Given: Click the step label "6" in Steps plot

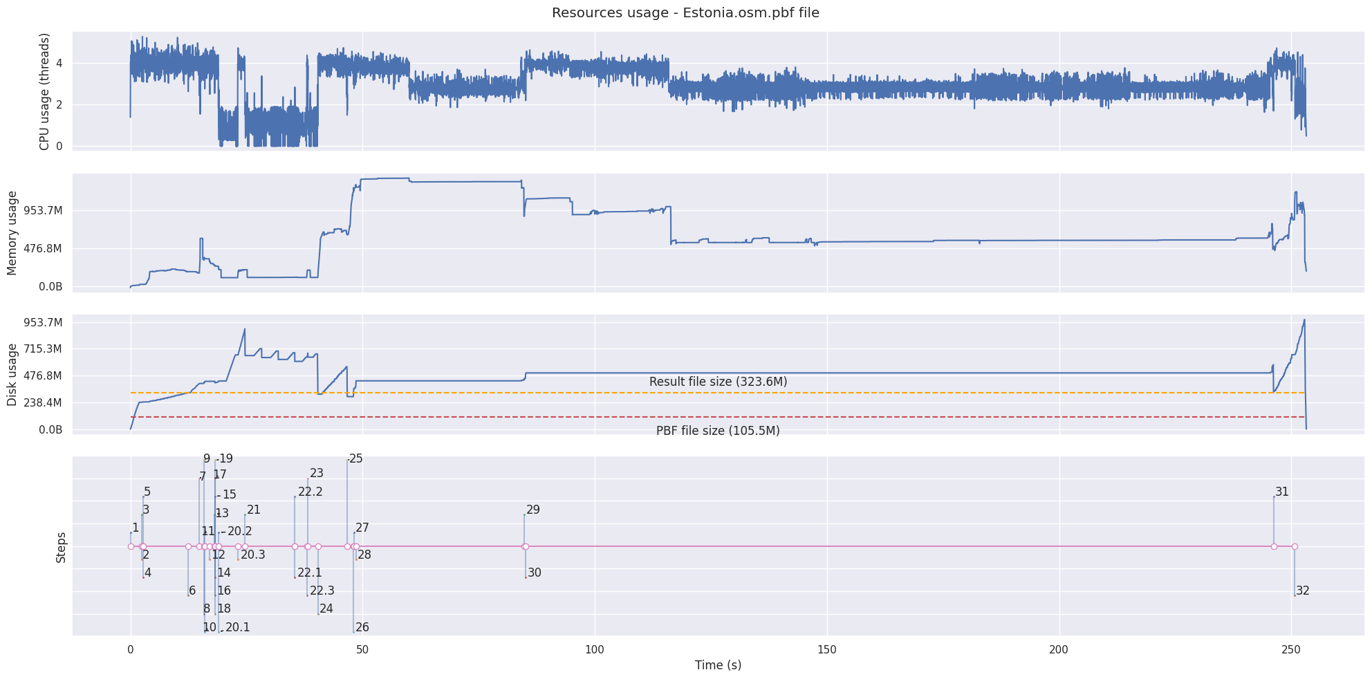Looking at the screenshot, I should coord(192,591).
